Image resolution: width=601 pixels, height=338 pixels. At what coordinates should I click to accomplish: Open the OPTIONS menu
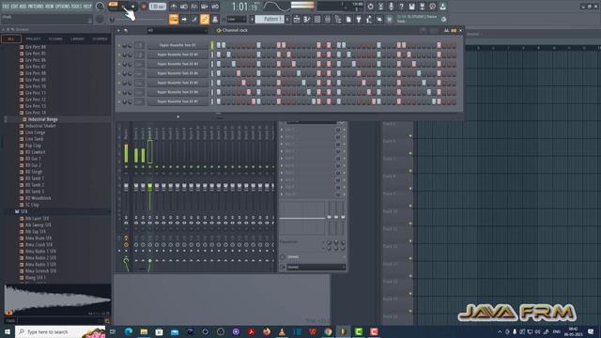(x=63, y=7)
